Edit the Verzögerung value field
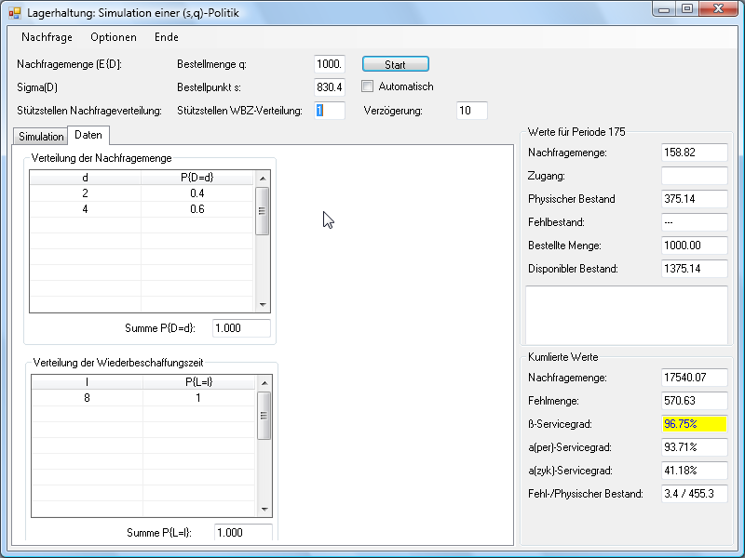This screenshot has width=745, height=558. click(472, 111)
